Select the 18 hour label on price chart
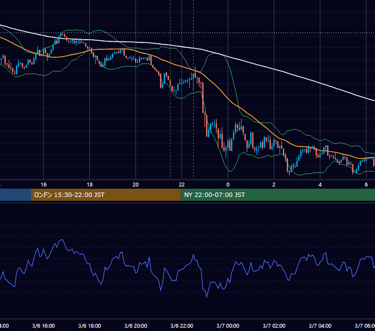Image resolution: width=375 pixels, height=331 pixels. [90, 185]
